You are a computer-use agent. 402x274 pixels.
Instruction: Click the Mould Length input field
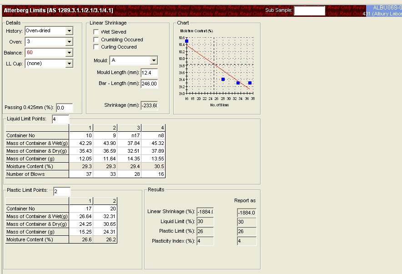pos(149,73)
